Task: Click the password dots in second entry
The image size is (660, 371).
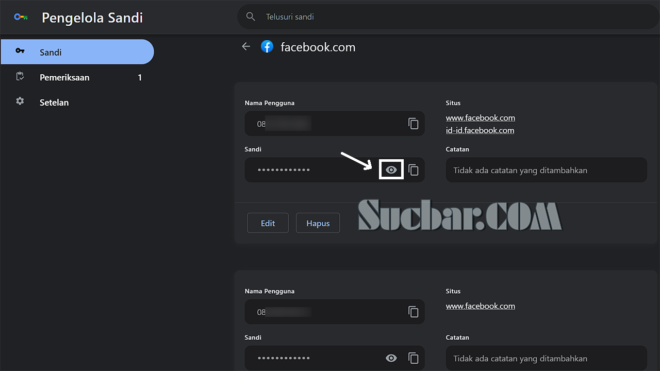Action: [x=284, y=358]
